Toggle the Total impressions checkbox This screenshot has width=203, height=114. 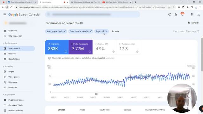coord(73,44)
